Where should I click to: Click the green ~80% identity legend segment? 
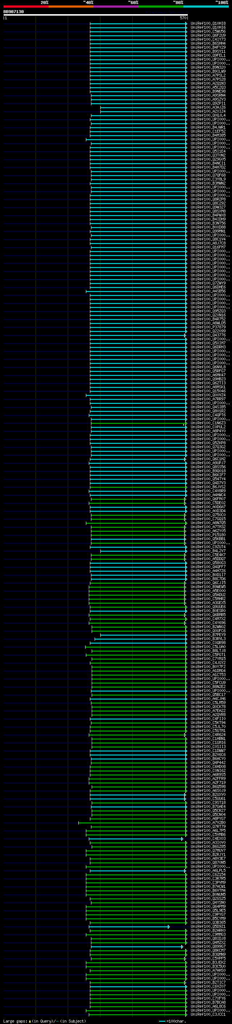161,7
